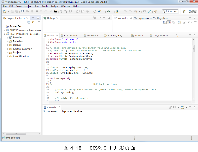This screenshot has width=198, height=152.
Task: Click the Quick Access search field
Action: point(170,11)
